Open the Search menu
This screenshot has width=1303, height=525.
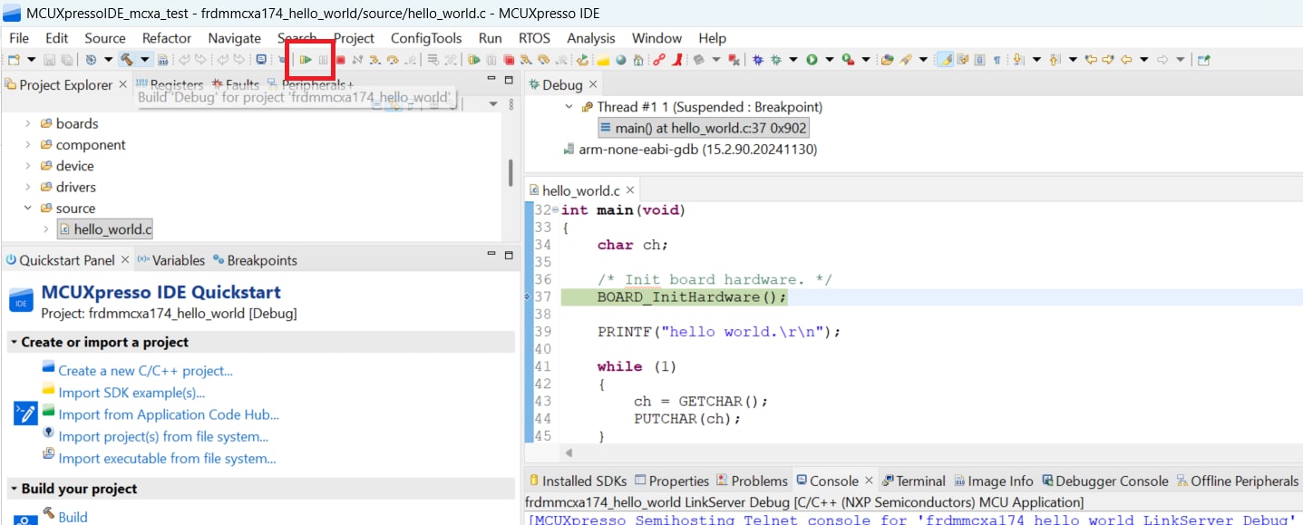(x=297, y=38)
